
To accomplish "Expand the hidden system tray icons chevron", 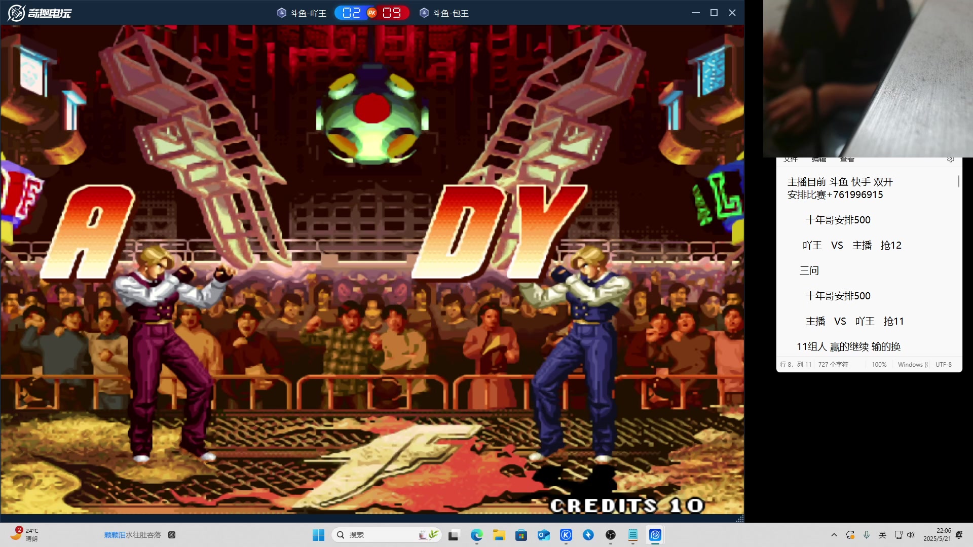I will tap(834, 535).
